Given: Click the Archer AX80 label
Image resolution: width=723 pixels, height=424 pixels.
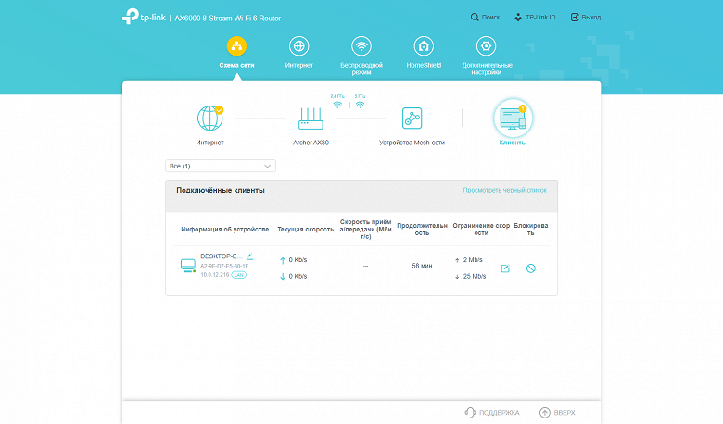Looking at the screenshot, I should 311,143.
